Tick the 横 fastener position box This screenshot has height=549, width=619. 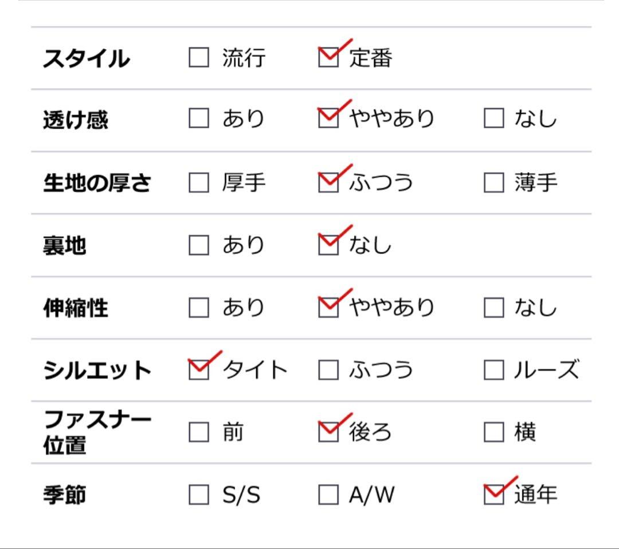pyautogui.click(x=493, y=432)
